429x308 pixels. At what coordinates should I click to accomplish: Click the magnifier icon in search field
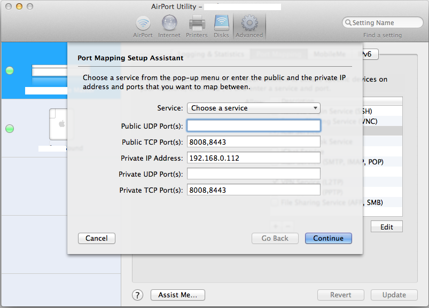click(348, 22)
